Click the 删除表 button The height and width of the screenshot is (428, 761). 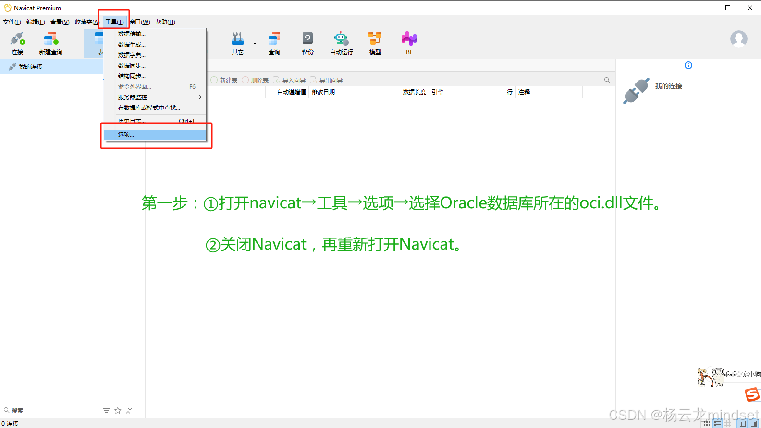point(256,80)
